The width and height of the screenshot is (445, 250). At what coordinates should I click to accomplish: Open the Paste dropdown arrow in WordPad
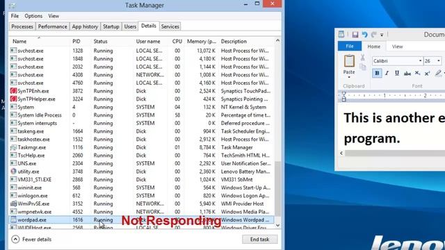(349, 77)
